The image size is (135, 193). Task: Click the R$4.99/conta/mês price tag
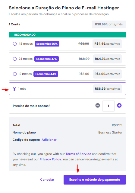tap(107, 74)
